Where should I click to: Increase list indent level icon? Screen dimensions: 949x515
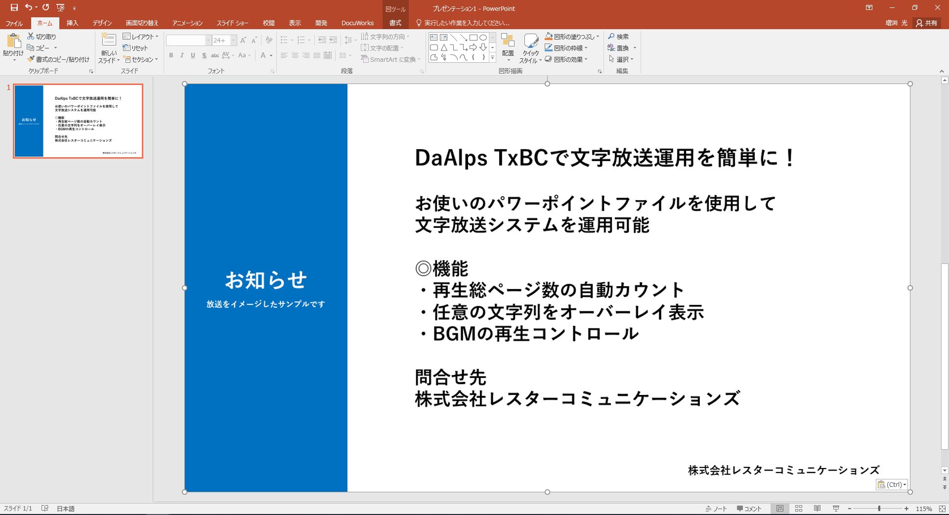(333, 40)
